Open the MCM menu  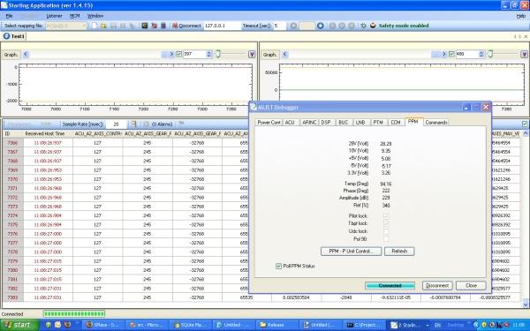click(x=75, y=16)
